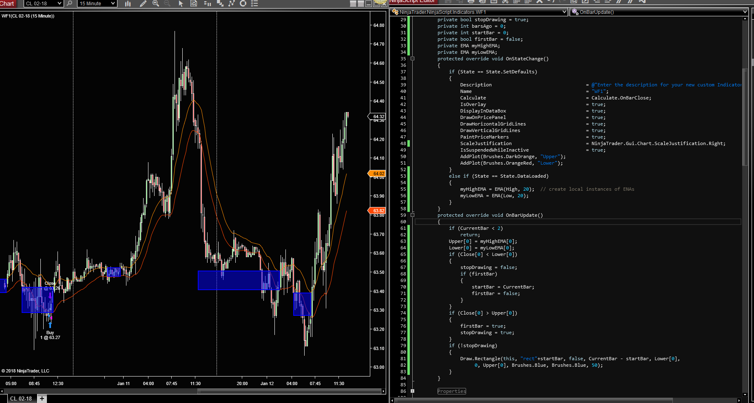Open the OnBarUpdate() method dropdown
The height and width of the screenshot is (403, 754).
[x=659, y=12]
